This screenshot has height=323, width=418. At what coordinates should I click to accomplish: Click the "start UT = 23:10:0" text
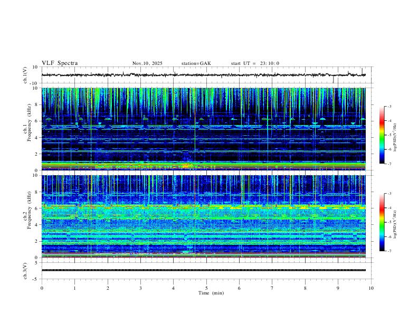(x=255, y=63)
